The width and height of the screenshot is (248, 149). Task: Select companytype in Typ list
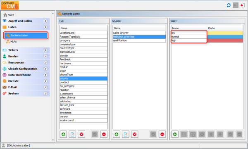pos(83,44)
